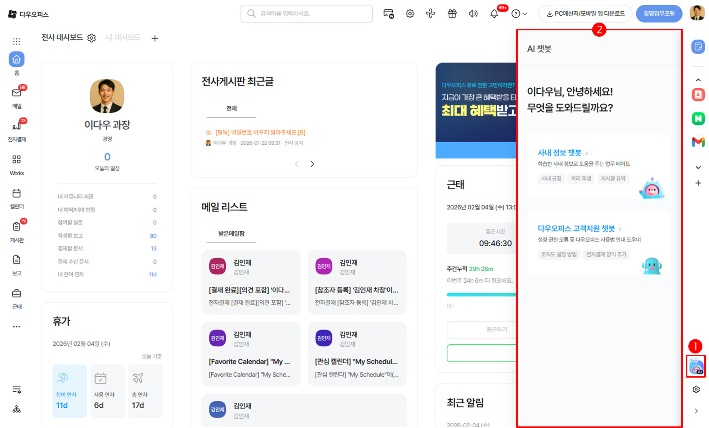This screenshot has width=709, height=428.
Task: Collapse shortcut list with up chevron
Action: 698,80
